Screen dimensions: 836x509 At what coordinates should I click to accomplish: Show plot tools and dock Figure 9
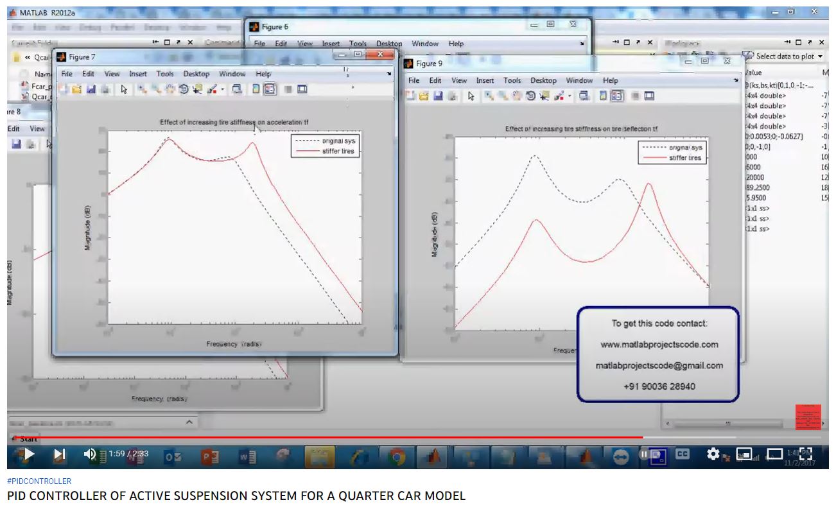pos(649,96)
